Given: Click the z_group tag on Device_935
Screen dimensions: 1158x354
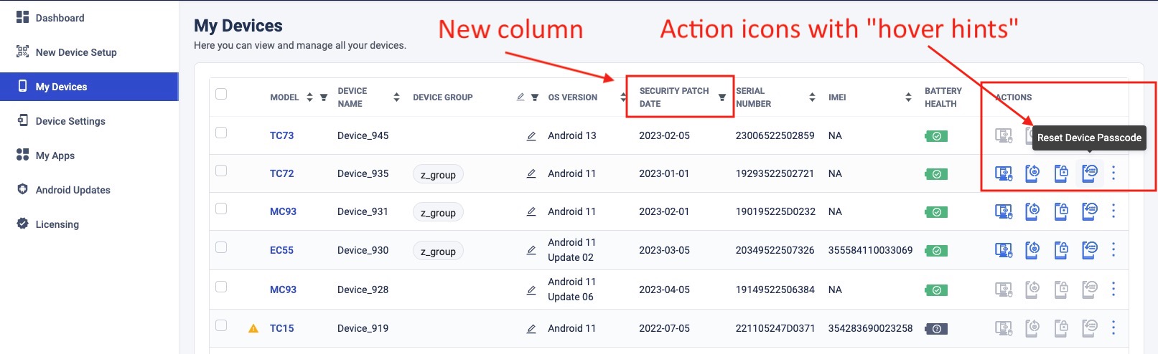Looking at the screenshot, I should click(438, 174).
